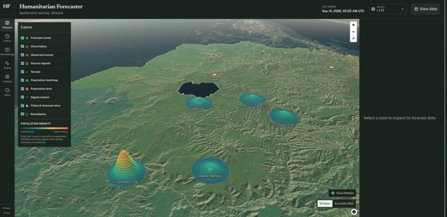
Task: Click the population density gradient bar
Action: [x=44, y=128]
